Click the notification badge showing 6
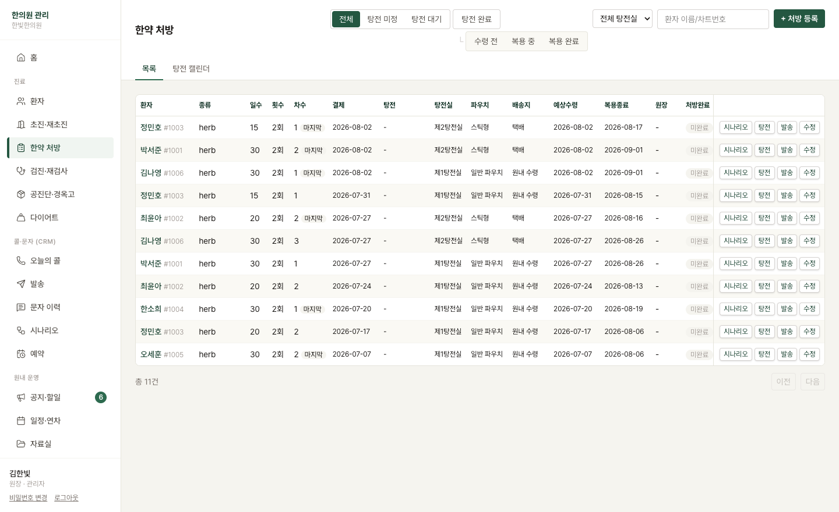Screen dimensions: 839x512 click(101, 397)
